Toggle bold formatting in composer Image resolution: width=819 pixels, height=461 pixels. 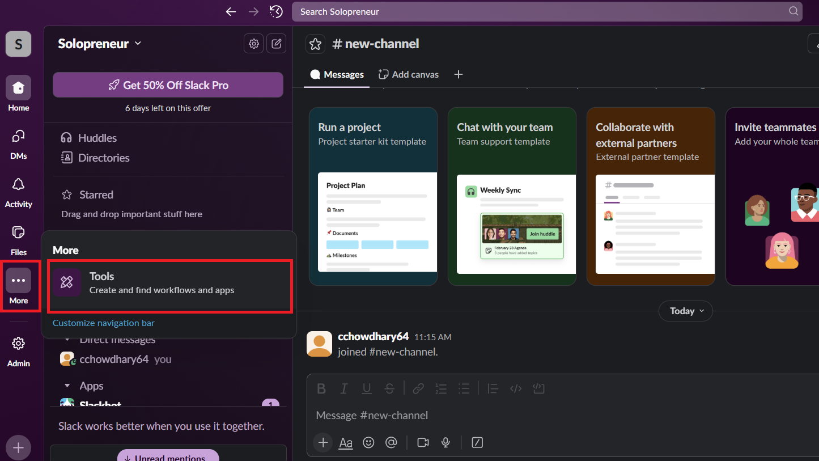(x=321, y=388)
